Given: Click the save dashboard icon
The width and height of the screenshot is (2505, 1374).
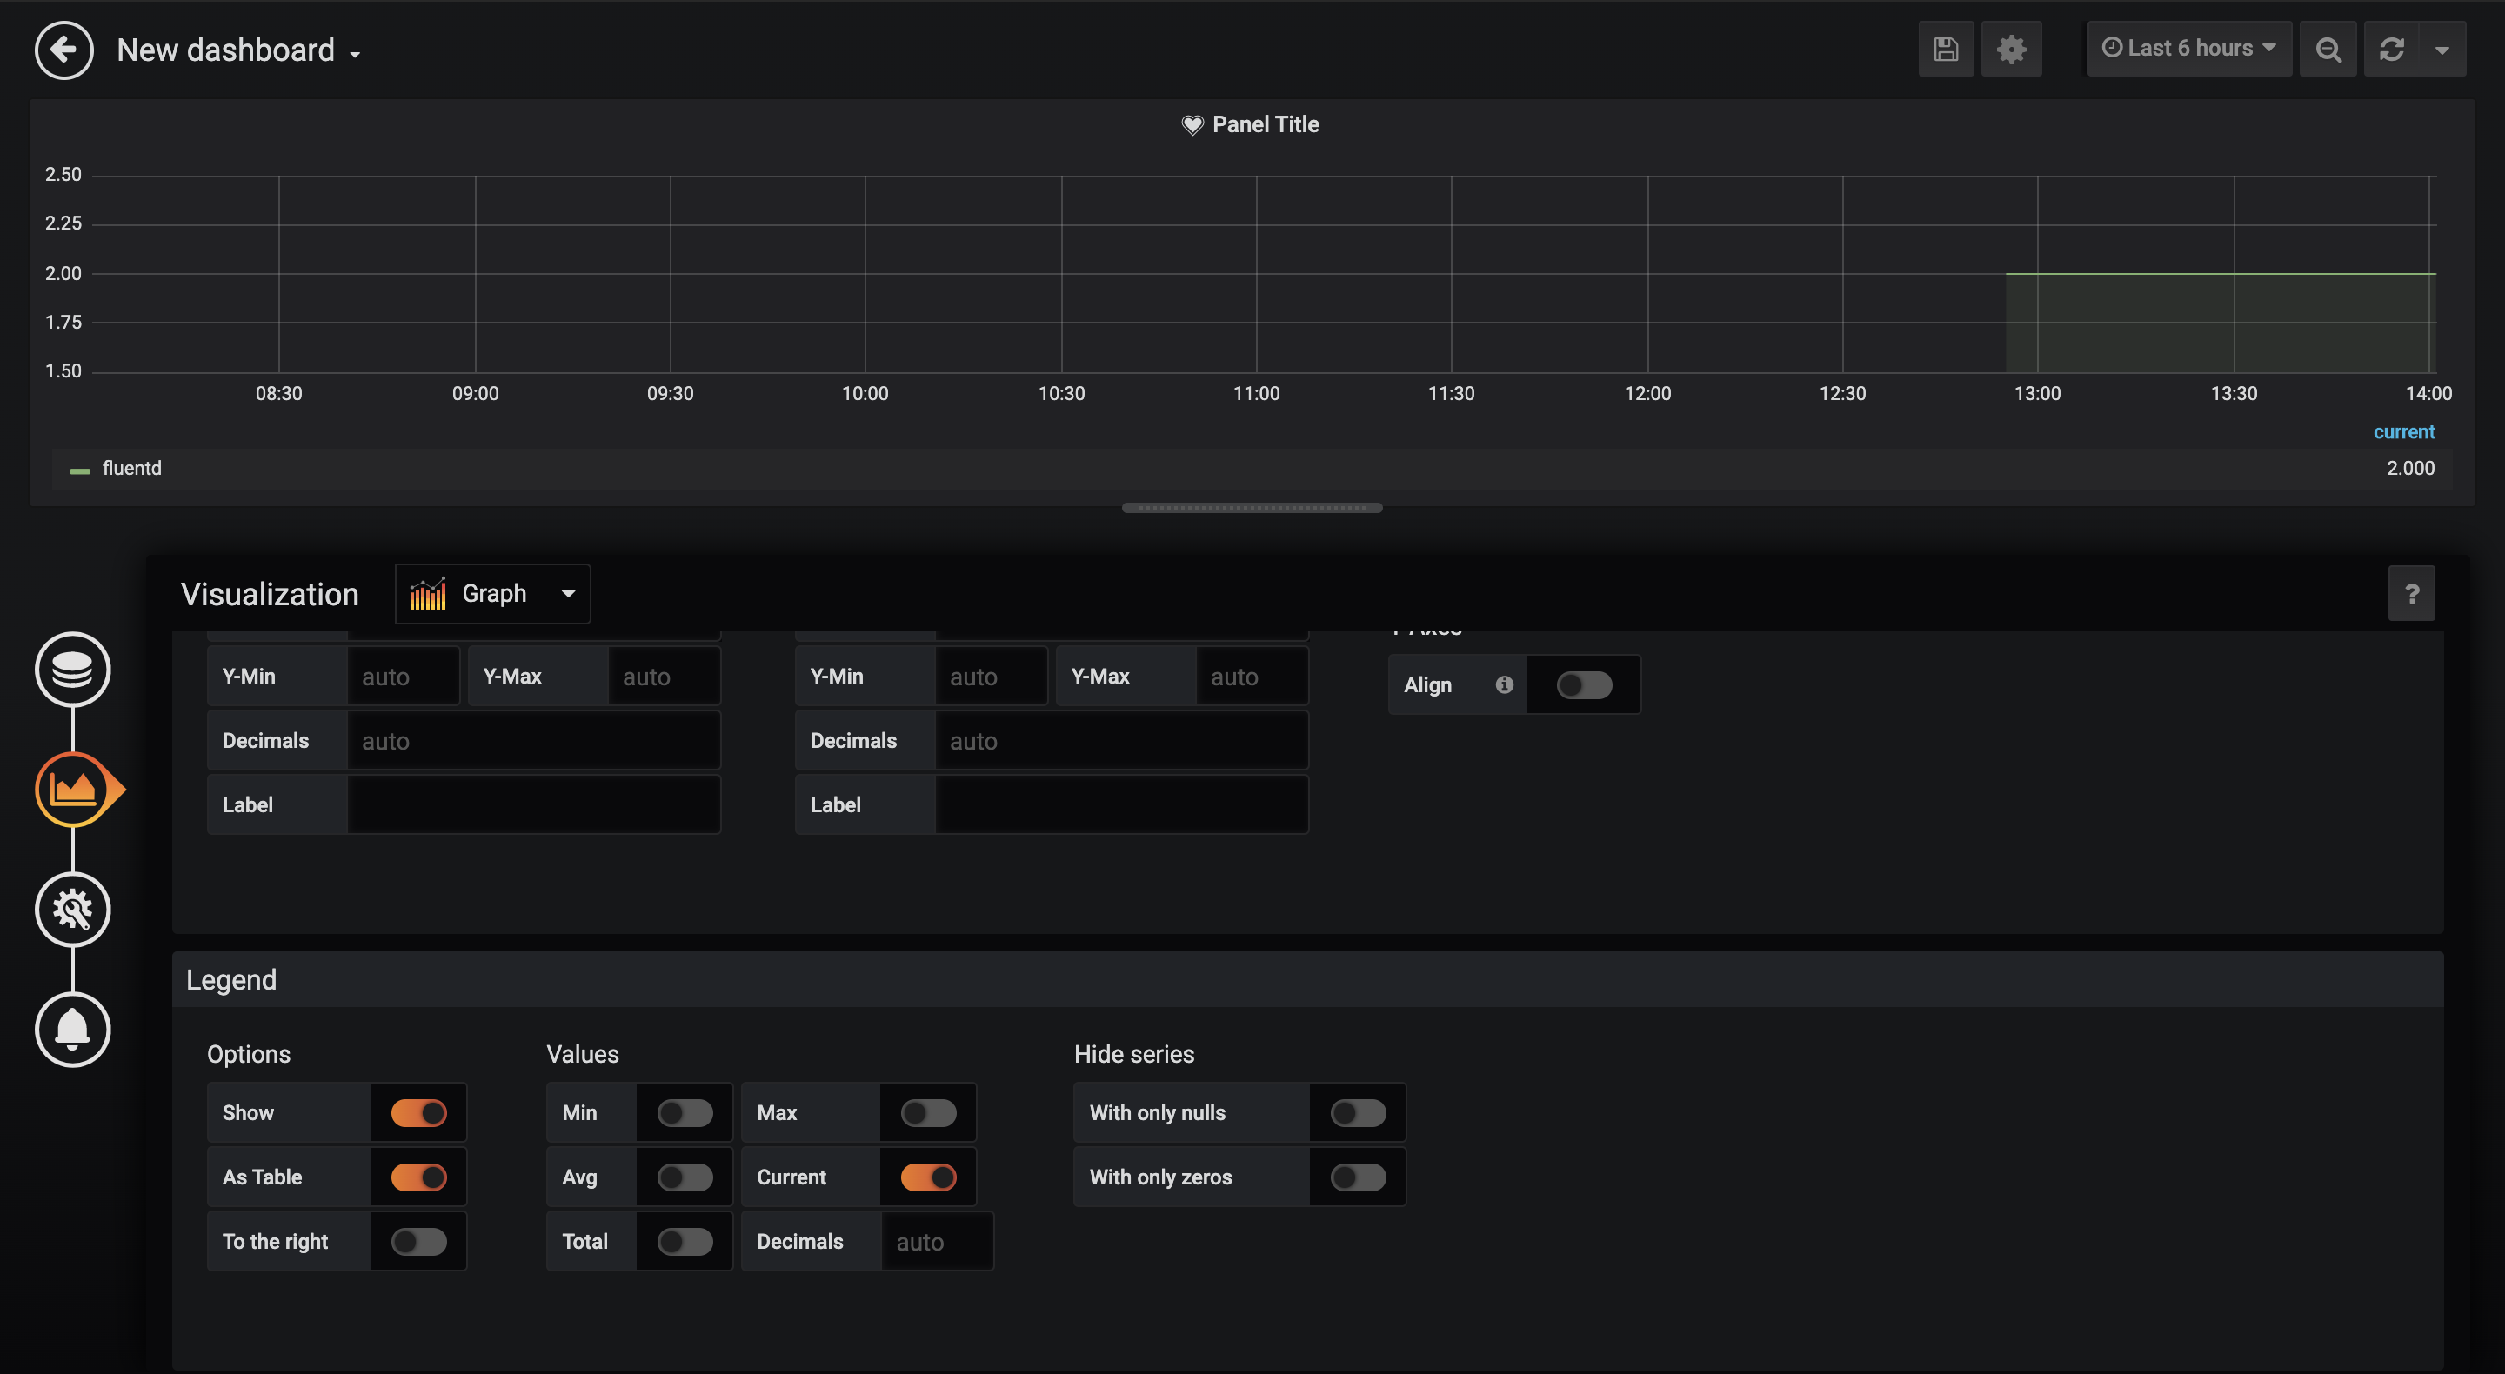Looking at the screenshot, I should pyautogui.click(x=1946, y=49).
